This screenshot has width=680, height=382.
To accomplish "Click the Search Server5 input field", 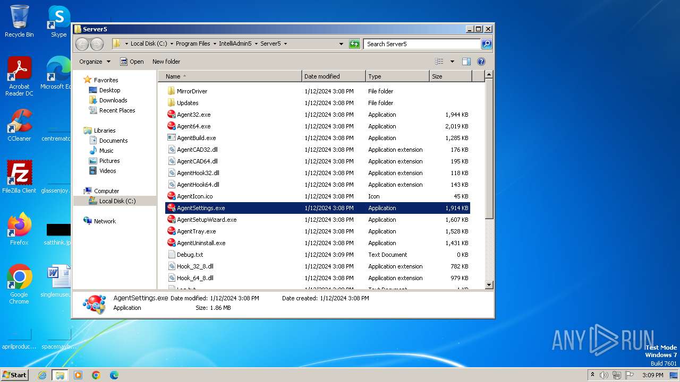I will pos(422,44).
